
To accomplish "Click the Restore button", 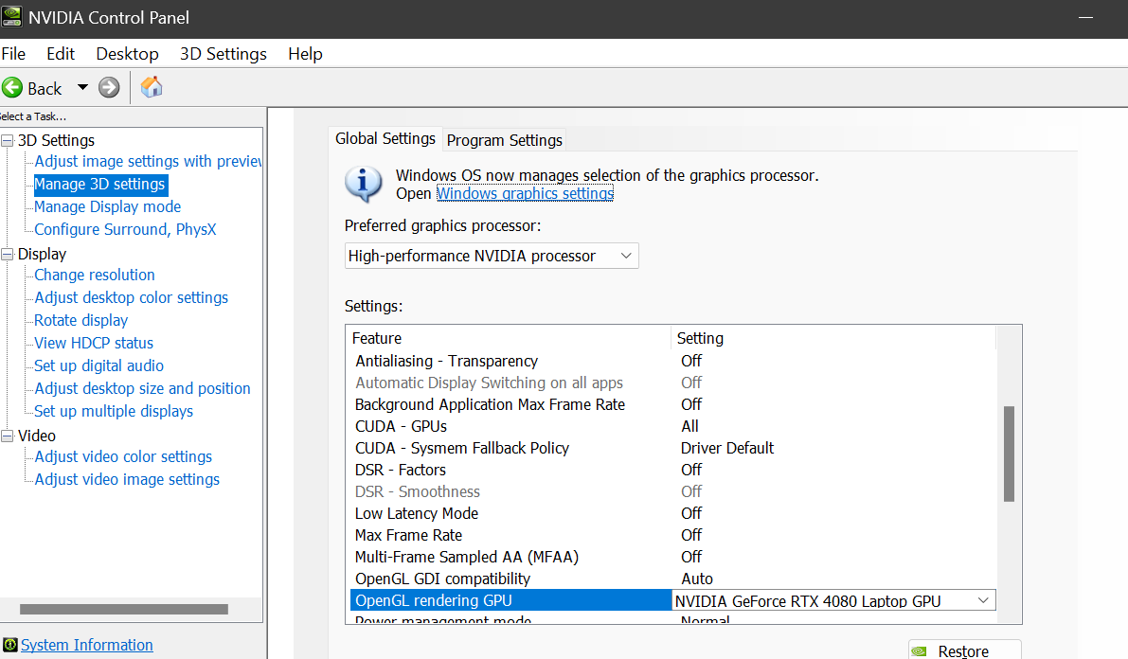I will (x=964, y=650).
